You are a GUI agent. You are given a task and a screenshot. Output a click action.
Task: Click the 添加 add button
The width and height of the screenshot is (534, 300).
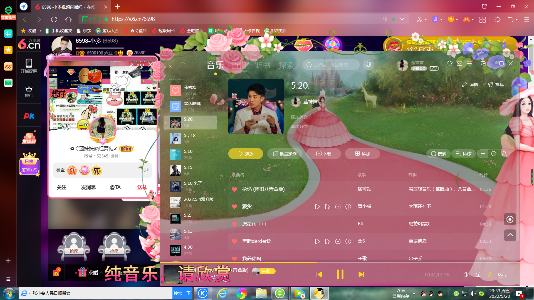coord(362,154)
